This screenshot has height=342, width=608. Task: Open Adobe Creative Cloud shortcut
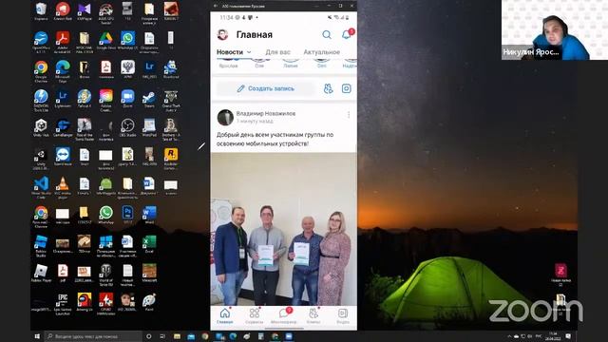(105, 100)
